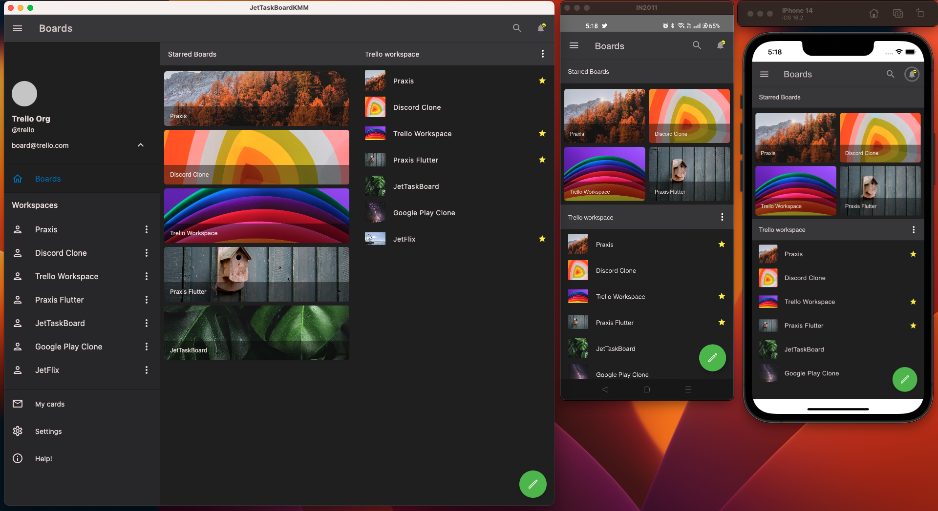
Task: Unstar Praxis board in IN2011 Android list
Action: point(722,244)
